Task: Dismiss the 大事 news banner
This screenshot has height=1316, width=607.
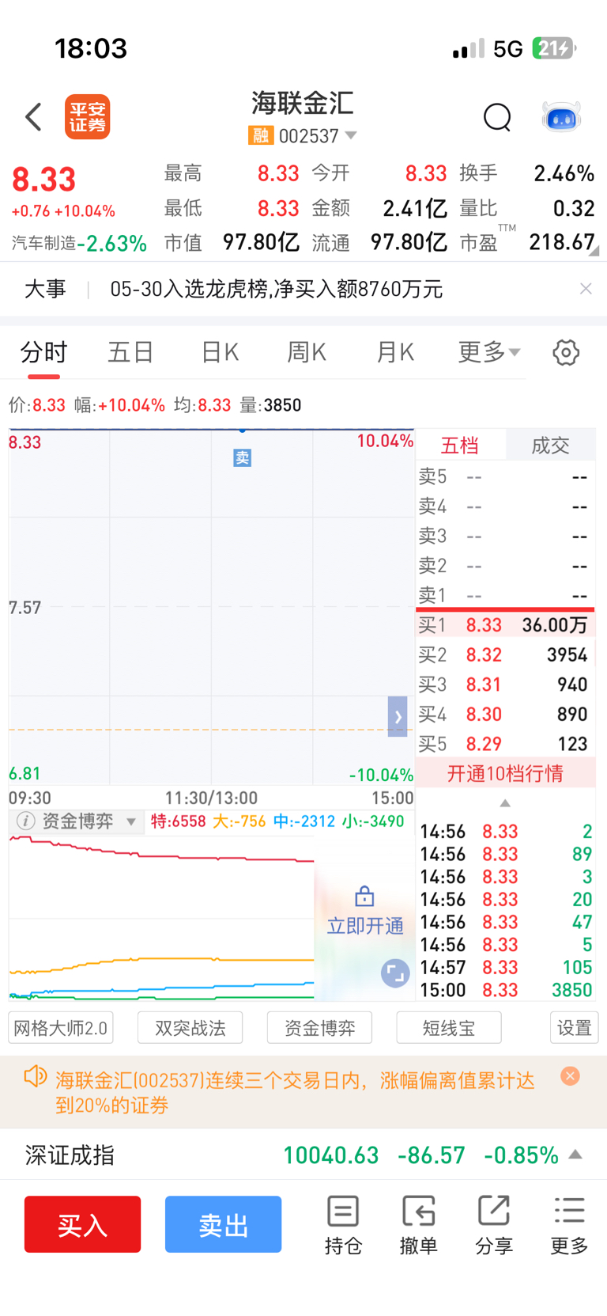Action: pos(586,289)
